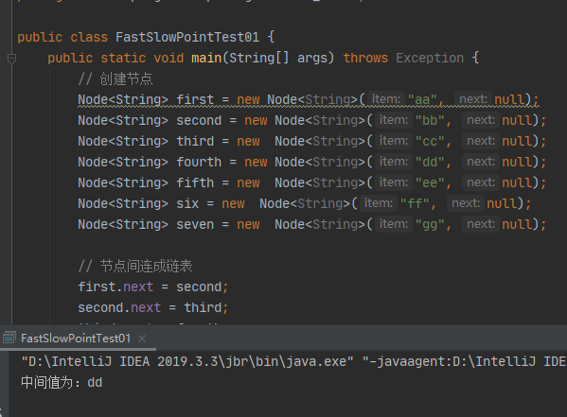The image size is (567, 417).
Task: Click the console output line 中间值为: dd
Action: [x=62, y=382]
